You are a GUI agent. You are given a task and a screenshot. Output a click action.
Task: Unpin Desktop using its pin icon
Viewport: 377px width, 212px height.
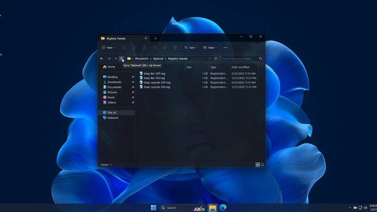[133, 77]
